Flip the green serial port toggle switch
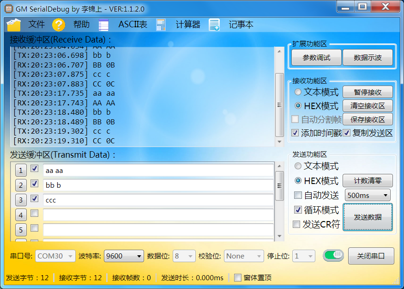 tap(333, 256)
